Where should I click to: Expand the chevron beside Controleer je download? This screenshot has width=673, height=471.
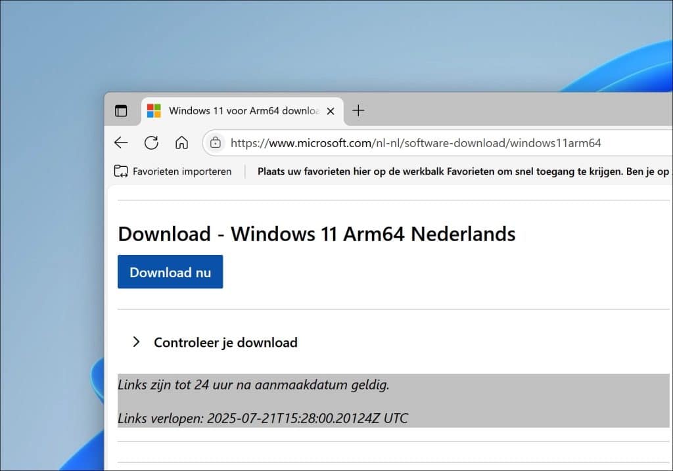tap(136, 342)
